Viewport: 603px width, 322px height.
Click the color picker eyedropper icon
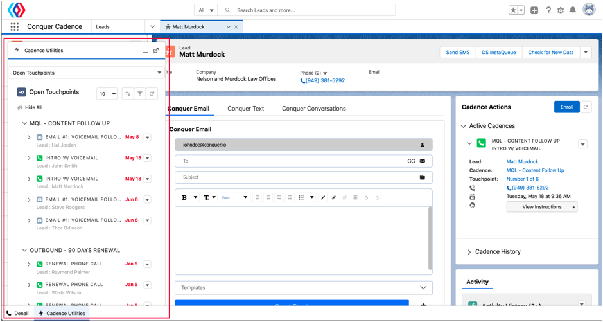tap(323, 197)
